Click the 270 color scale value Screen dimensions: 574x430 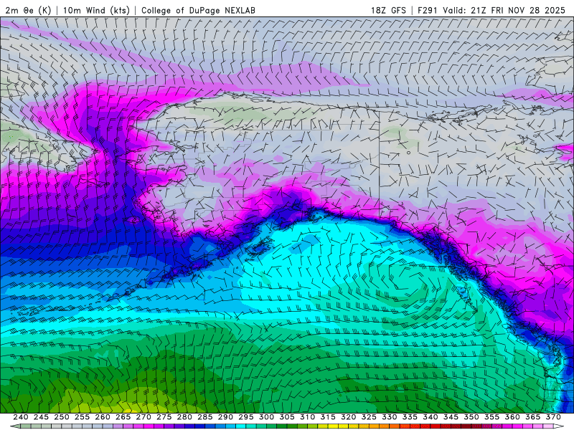pos(143,417)
